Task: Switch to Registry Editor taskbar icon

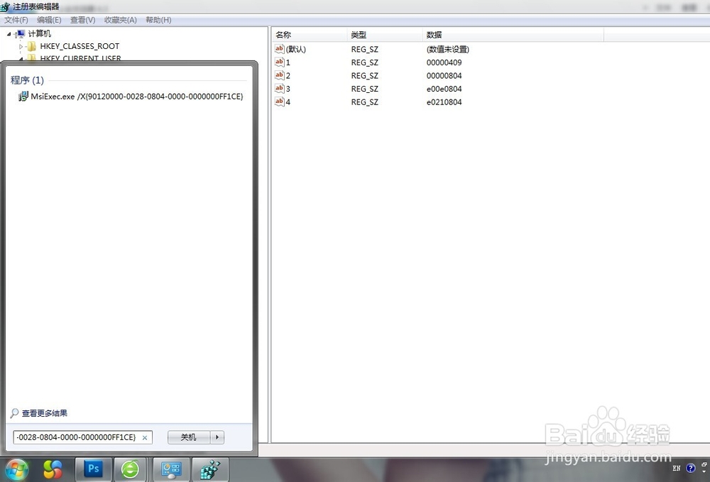Action: point(210,469)
